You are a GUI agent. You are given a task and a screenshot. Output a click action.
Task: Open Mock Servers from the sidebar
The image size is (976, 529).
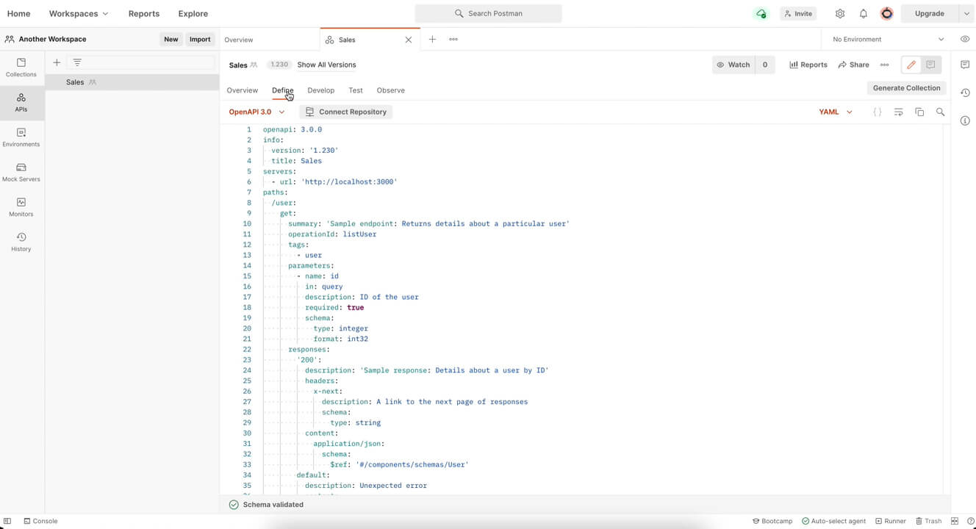click(21, 170)
